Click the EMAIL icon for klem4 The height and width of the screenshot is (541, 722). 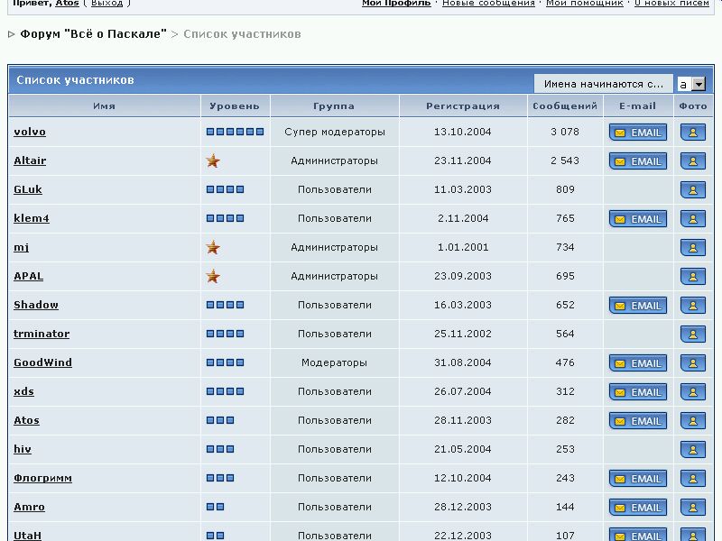[x=638, y=219]
